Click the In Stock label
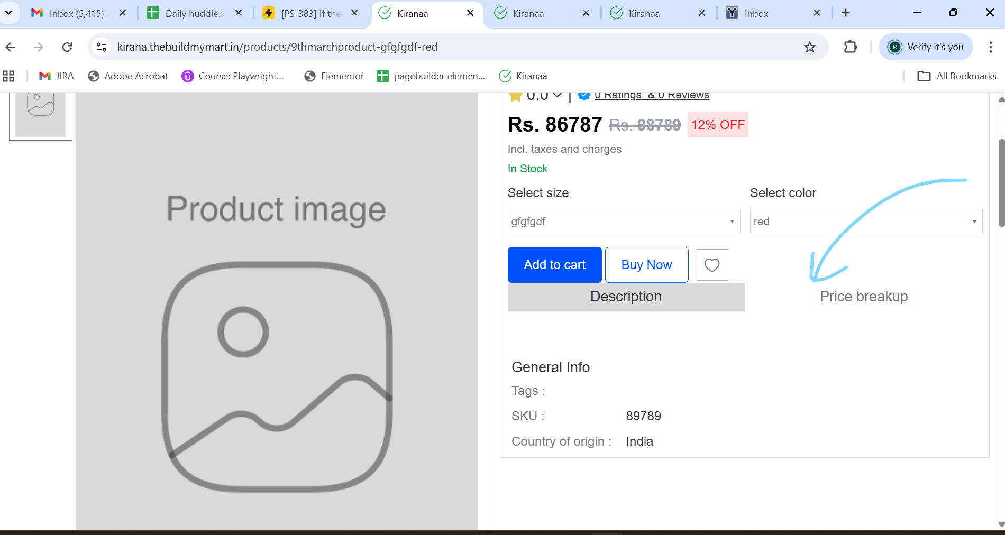Image resolution: width=1005 pixels, height=535 pixels. pos(527,169)
